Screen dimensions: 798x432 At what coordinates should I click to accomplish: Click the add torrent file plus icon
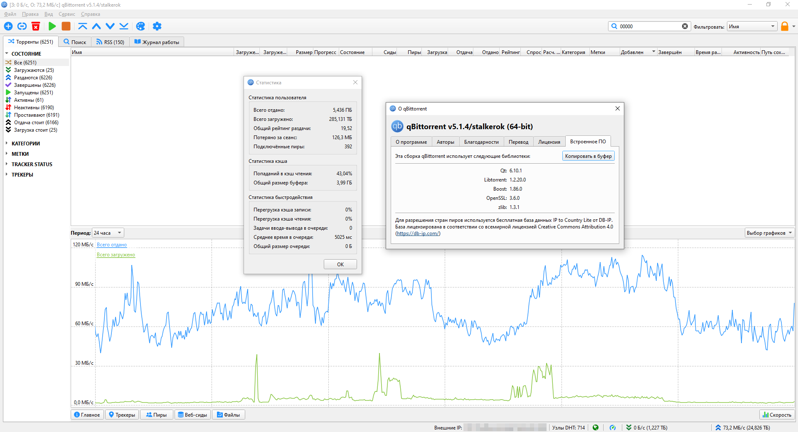click(8, 26)
